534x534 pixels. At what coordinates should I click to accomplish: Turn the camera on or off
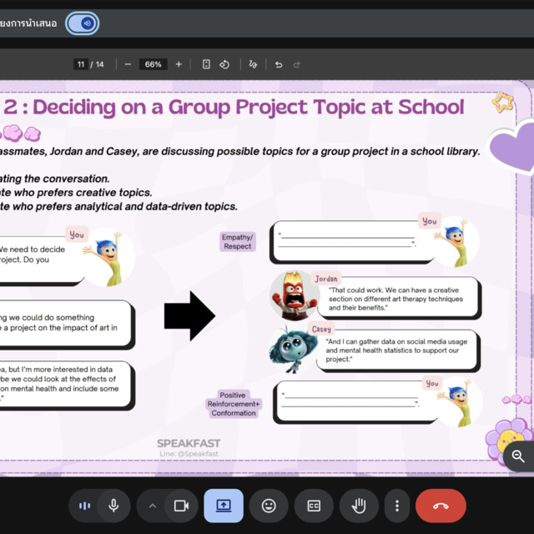pyautogui.click(x=180, y=506)
